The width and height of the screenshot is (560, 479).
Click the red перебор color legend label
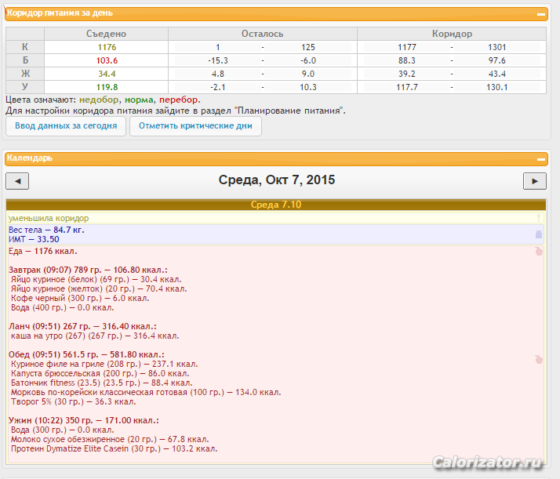(x=178, y=100)
